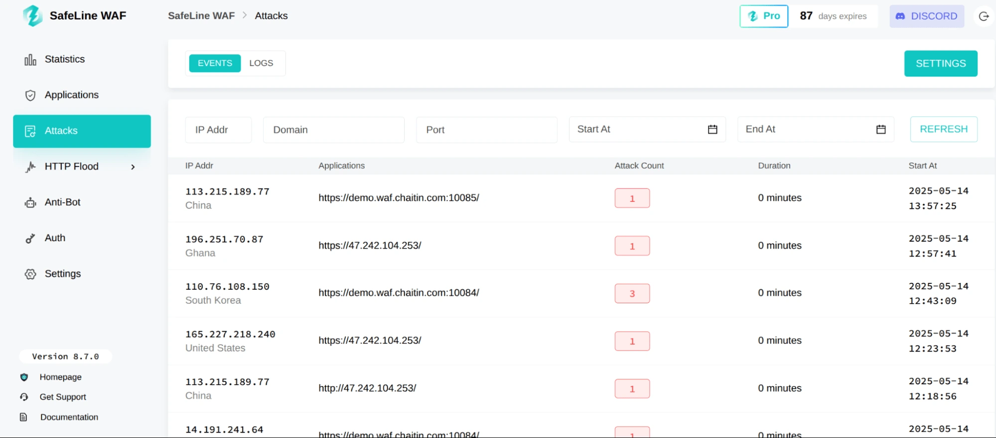Click timestamp 2025-05-14 12:43:09
The image size is (996, 438).
pos(939,293)
